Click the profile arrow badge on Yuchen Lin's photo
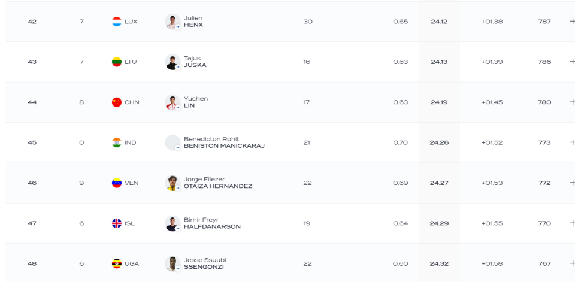 [x=178, y=107]
